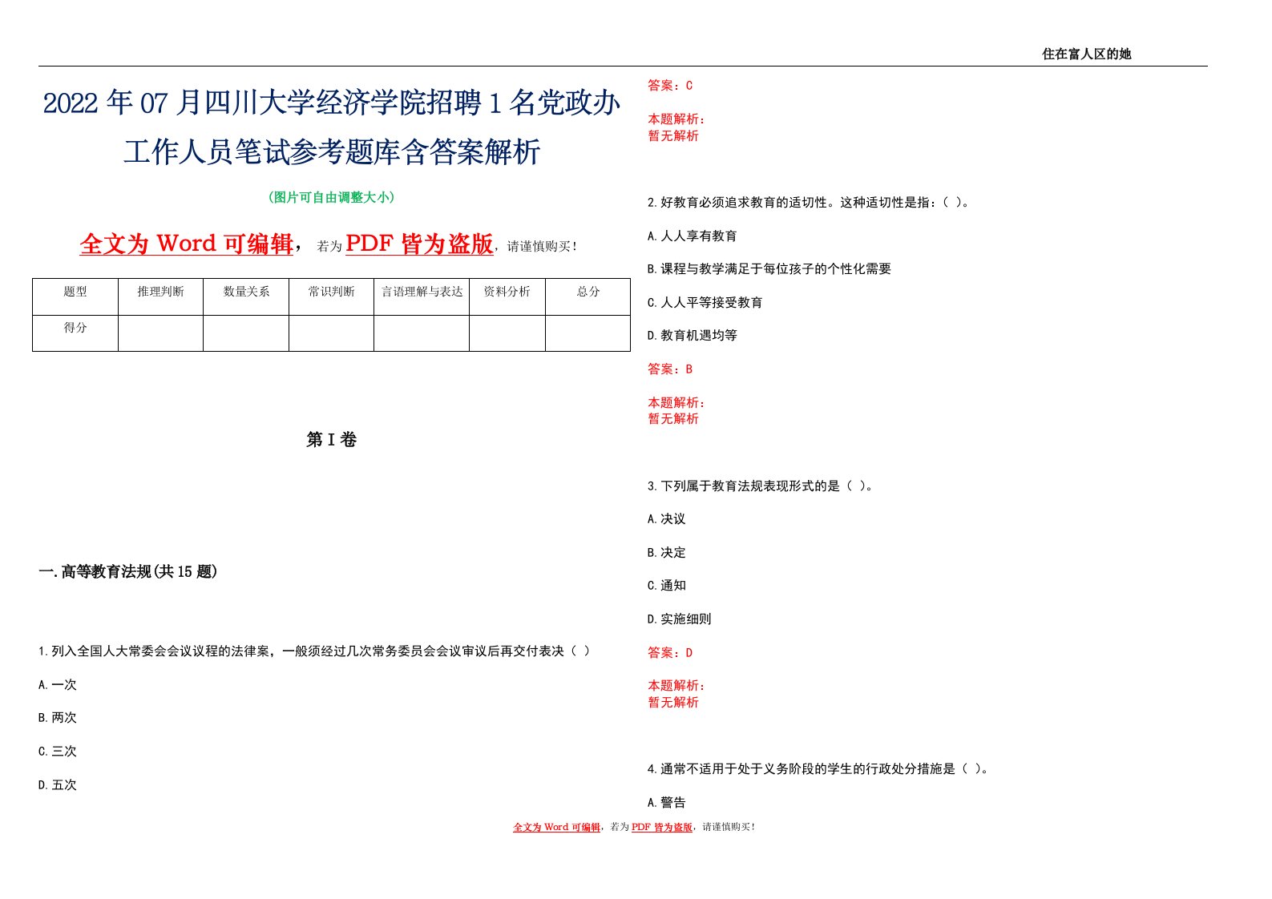Click footer link 全文为 Word 可编辑
The height and width of the screenshot is (899, 1272).
pos(556,827)
